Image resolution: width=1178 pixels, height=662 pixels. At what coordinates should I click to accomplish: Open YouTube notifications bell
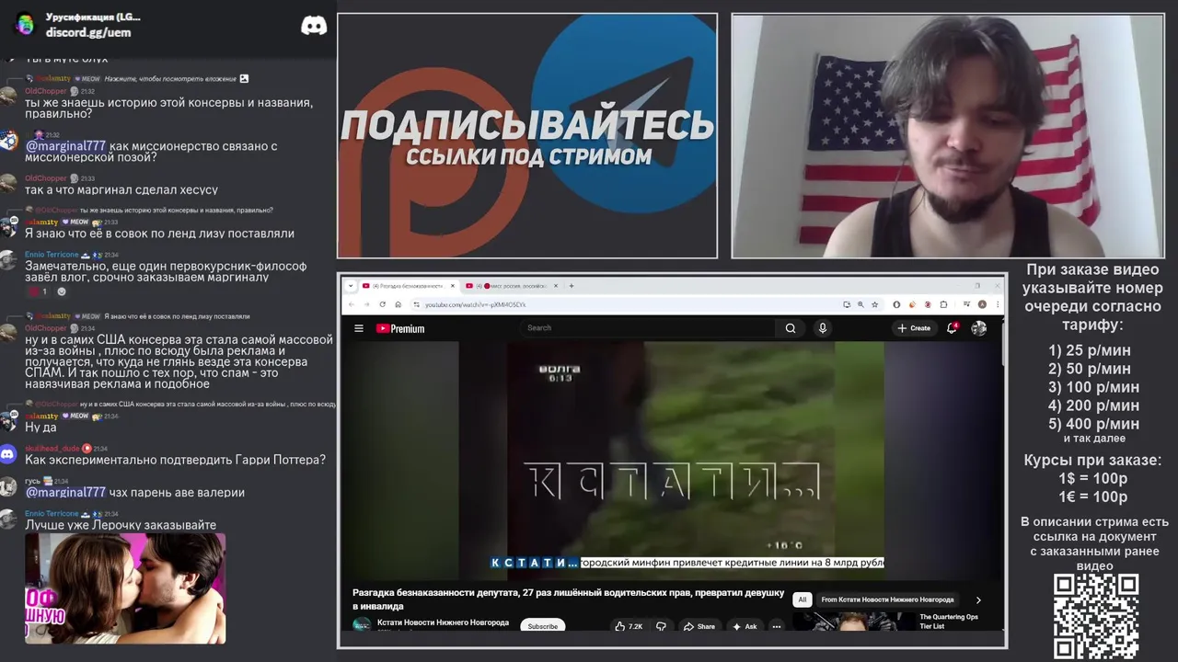coord(953,328)
